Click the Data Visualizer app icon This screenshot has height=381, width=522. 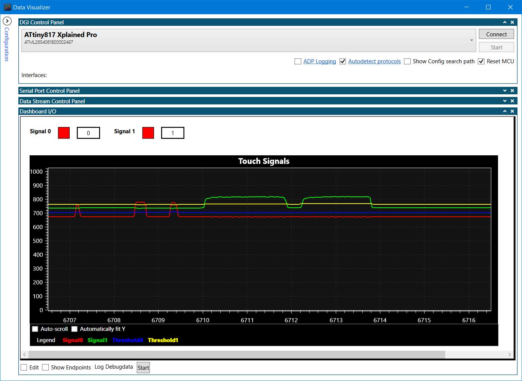(x=7, y=7)
